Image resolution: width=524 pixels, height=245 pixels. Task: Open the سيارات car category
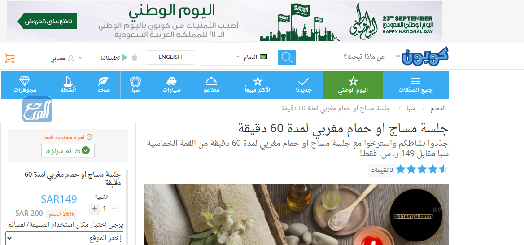coord(171,85)
